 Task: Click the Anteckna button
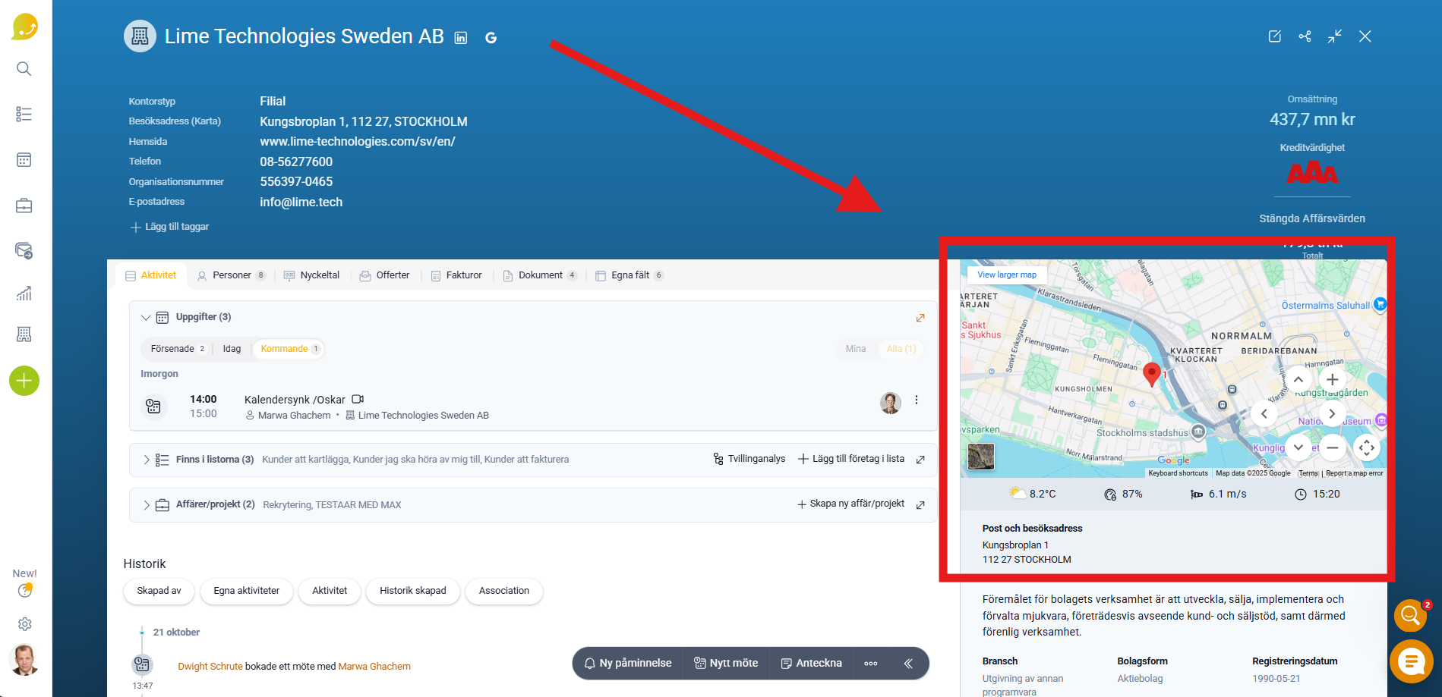click(812, 664)
